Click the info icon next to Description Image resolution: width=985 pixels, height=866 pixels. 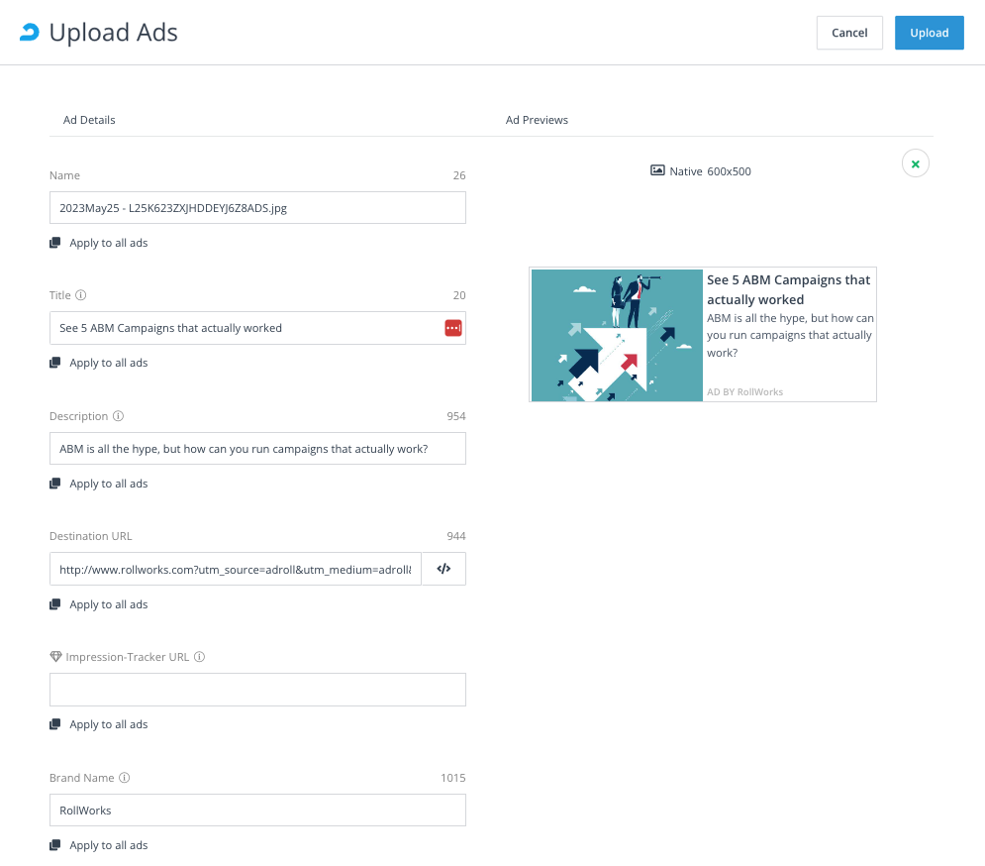[x=118, y=415]
